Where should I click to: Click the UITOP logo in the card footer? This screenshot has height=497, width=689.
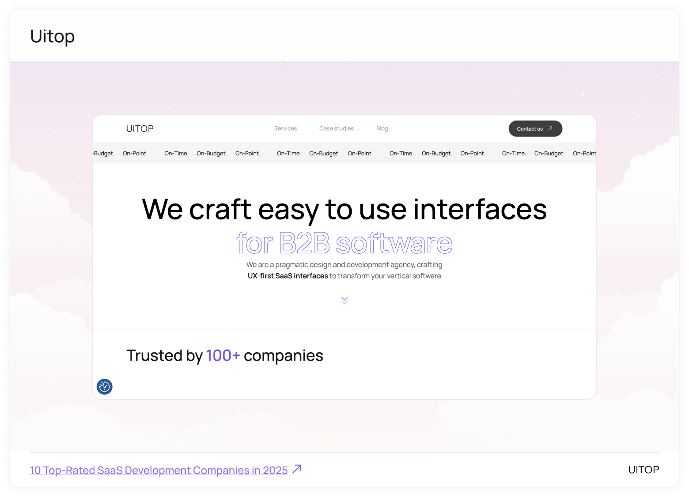click(x=644, y=470)
